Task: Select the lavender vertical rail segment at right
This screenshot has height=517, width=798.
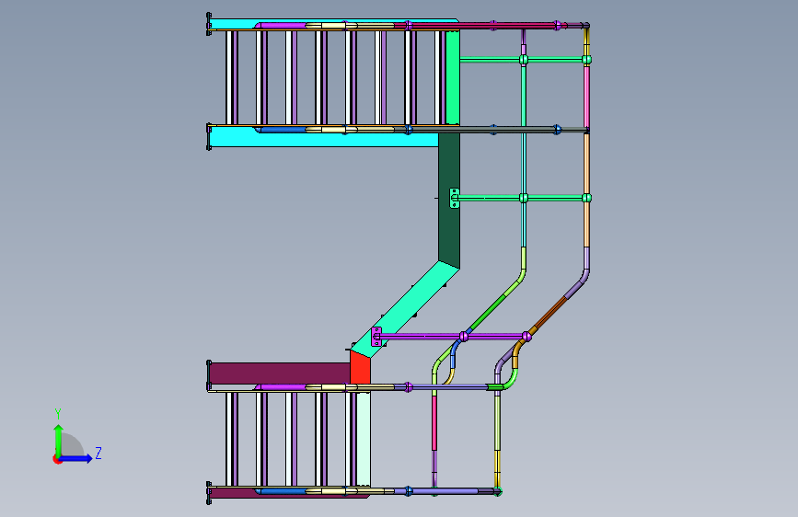Action: click(x=586, y=259)
